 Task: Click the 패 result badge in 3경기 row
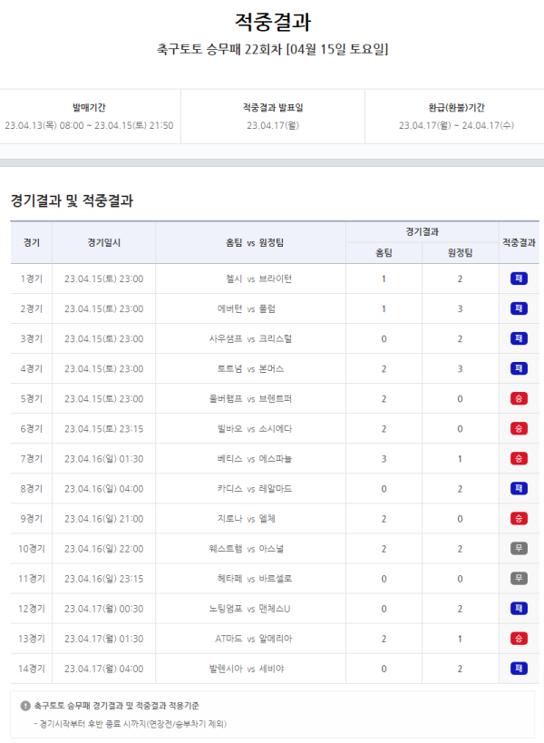coord(519,338)
